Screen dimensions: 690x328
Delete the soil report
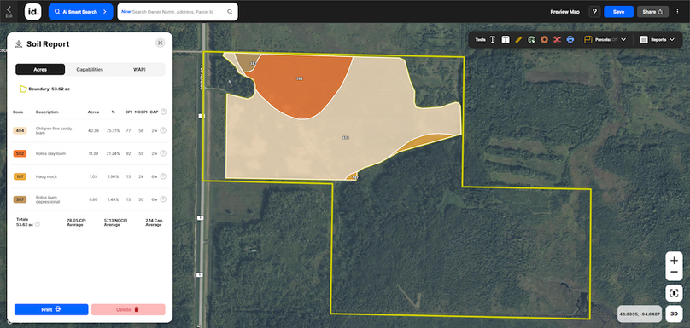click(128, 309)
